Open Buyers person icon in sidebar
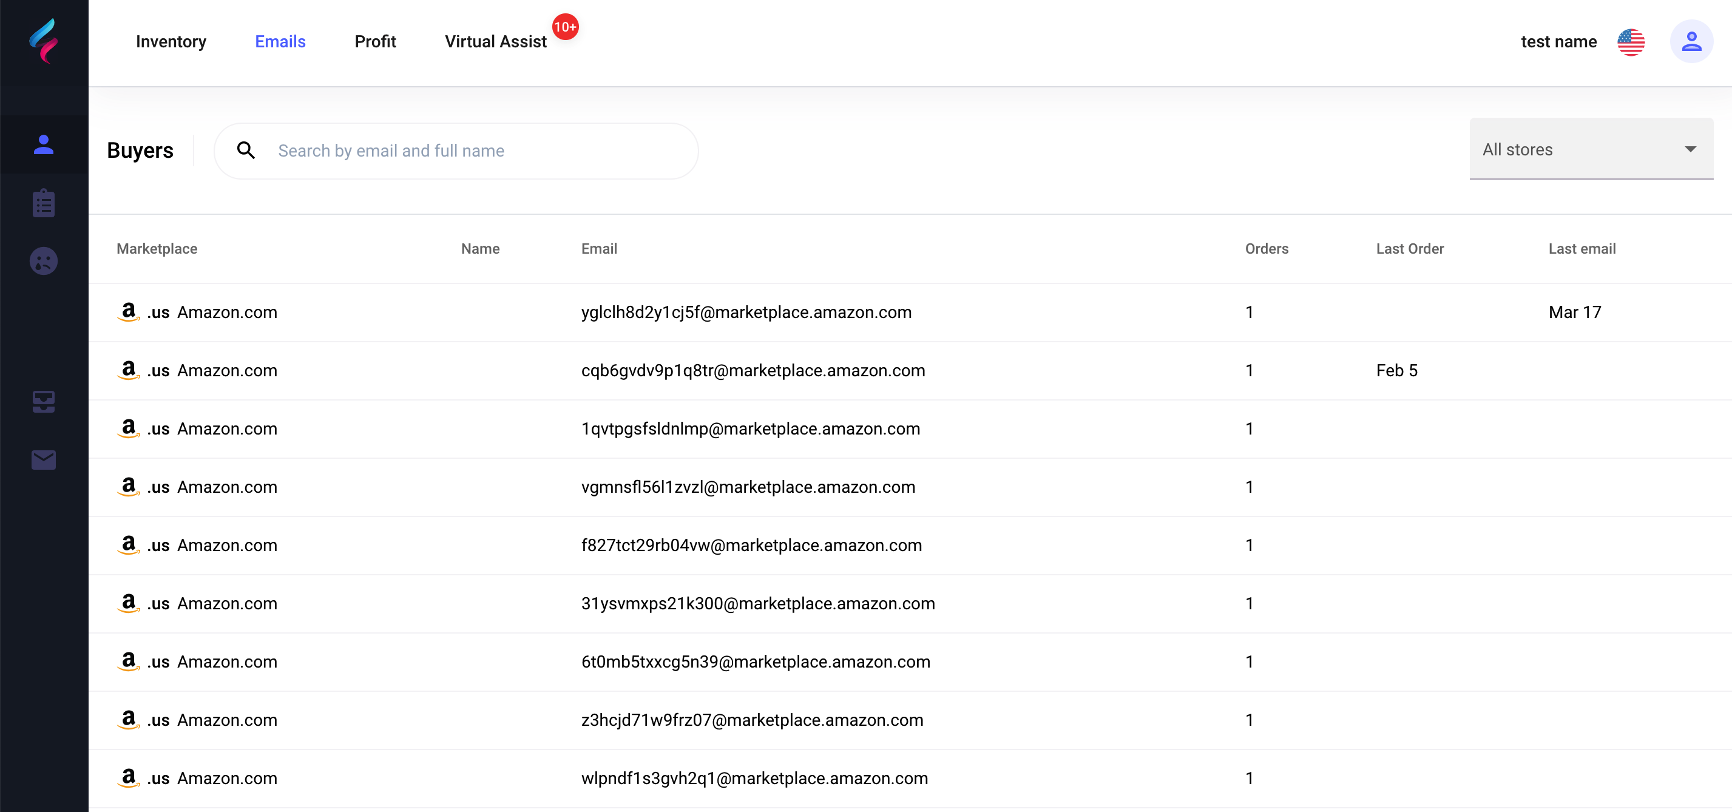 click(44, 144)
